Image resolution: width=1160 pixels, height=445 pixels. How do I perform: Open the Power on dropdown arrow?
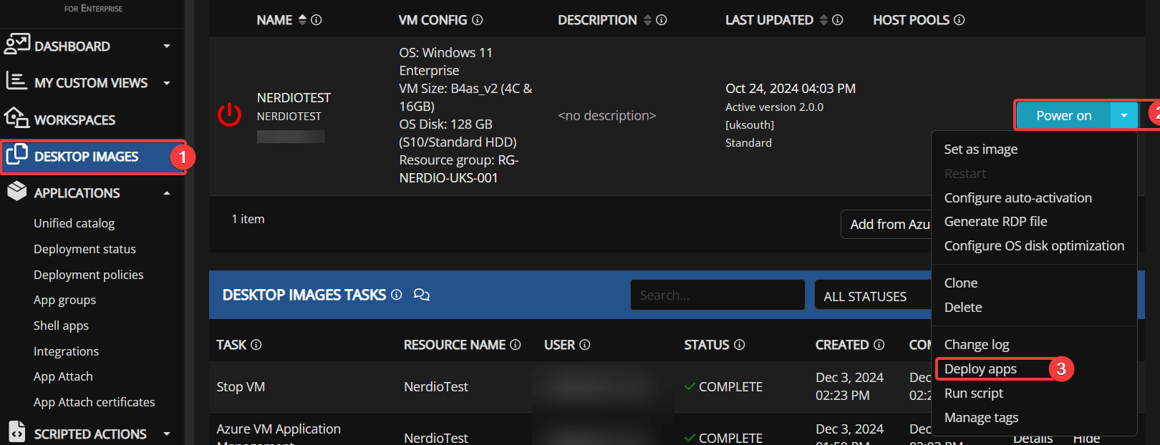(x=1124, y=116)
